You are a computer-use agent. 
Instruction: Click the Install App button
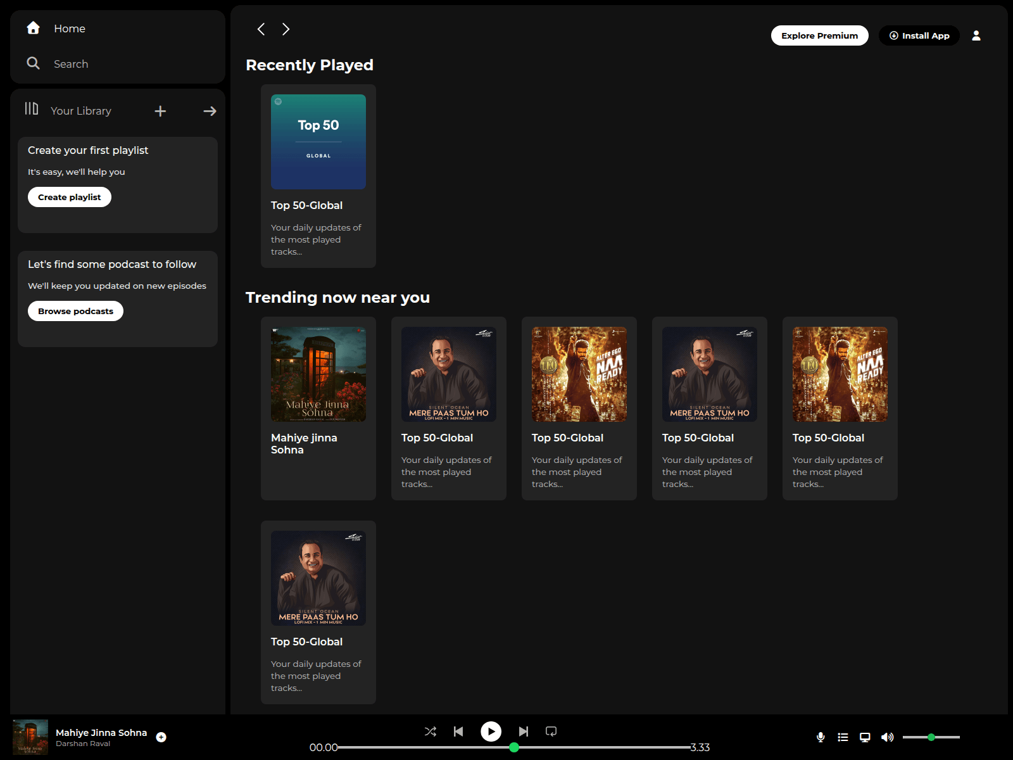[919, 35]
